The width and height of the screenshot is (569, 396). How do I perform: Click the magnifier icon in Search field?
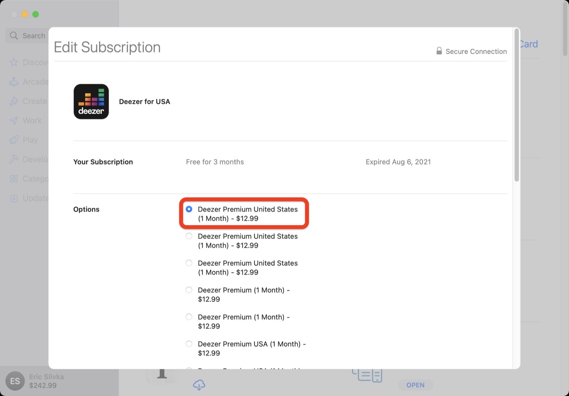pos(14,36)
